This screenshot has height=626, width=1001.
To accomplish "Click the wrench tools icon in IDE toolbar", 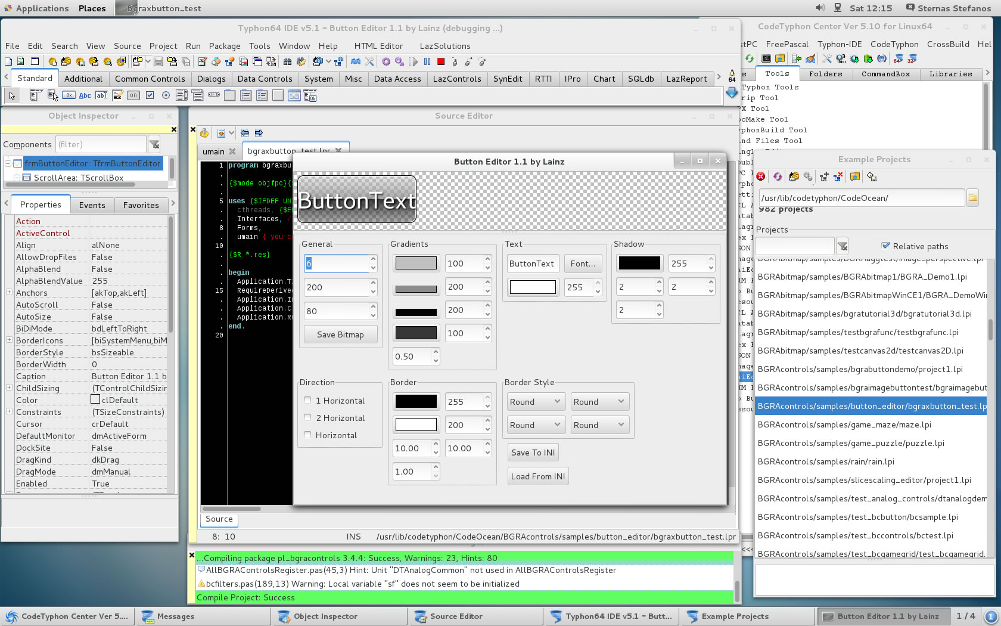I will click(369, 61).
